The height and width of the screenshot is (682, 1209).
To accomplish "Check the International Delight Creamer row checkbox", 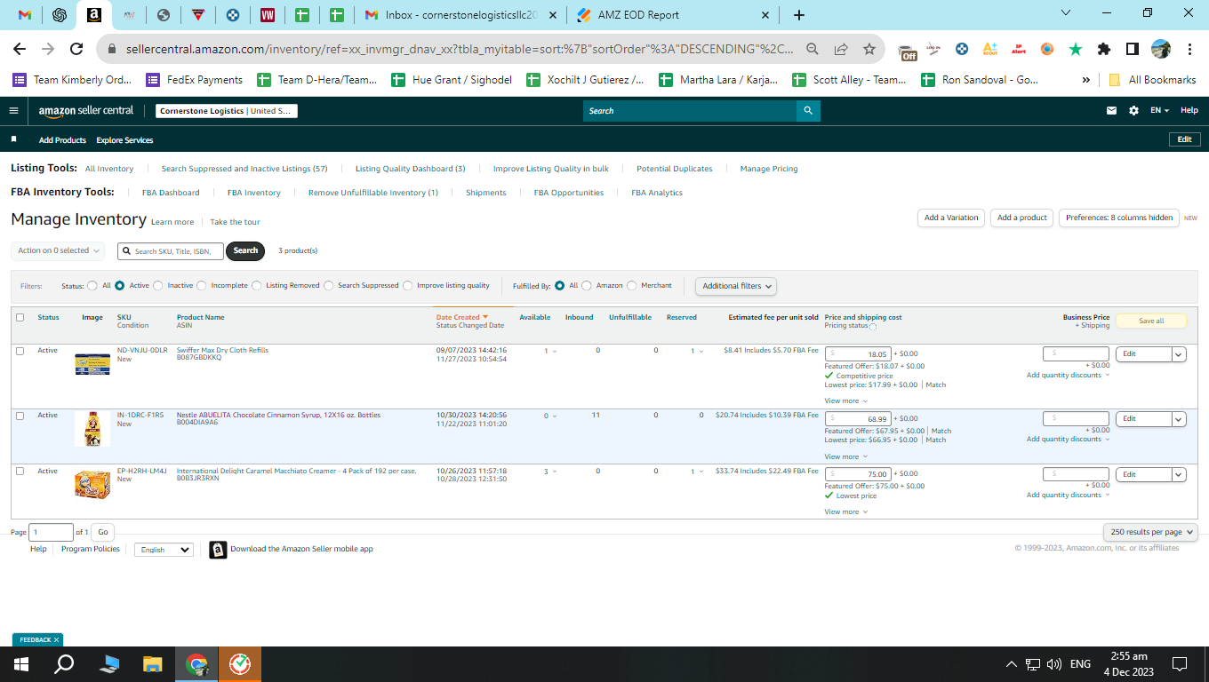I will coord(20,472).
